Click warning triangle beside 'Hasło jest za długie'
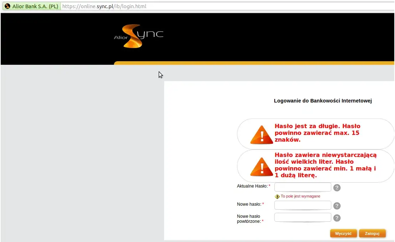 [x=262, y=135]
